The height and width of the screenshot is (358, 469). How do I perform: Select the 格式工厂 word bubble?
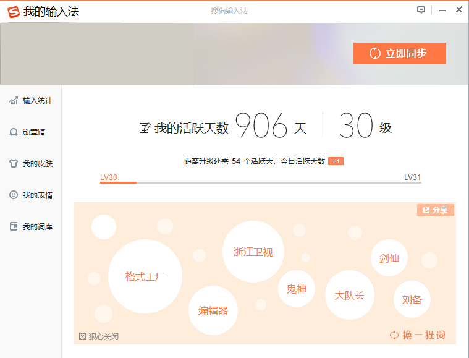click(145, 276)
